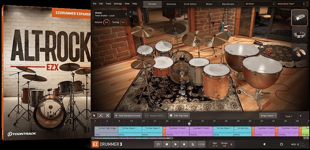
Task: Toggle loop playback on or off
Action: coord(158,144)
